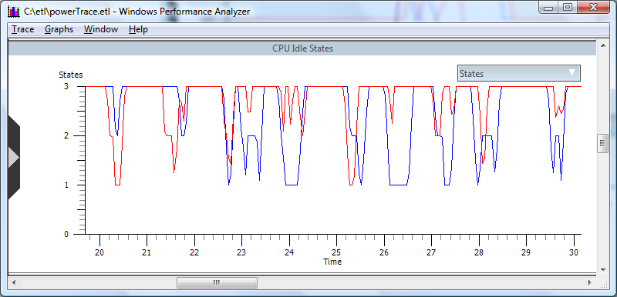Image resolution: width=617 pixels, height=297 pixels.
Task: Open the Window menu
Action: pyautogui.click(x=101, y=29)
